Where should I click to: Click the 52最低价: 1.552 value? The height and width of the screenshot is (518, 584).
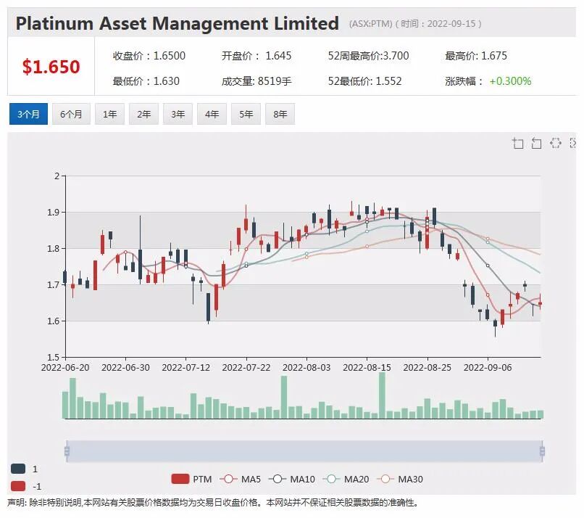[364, 81]
